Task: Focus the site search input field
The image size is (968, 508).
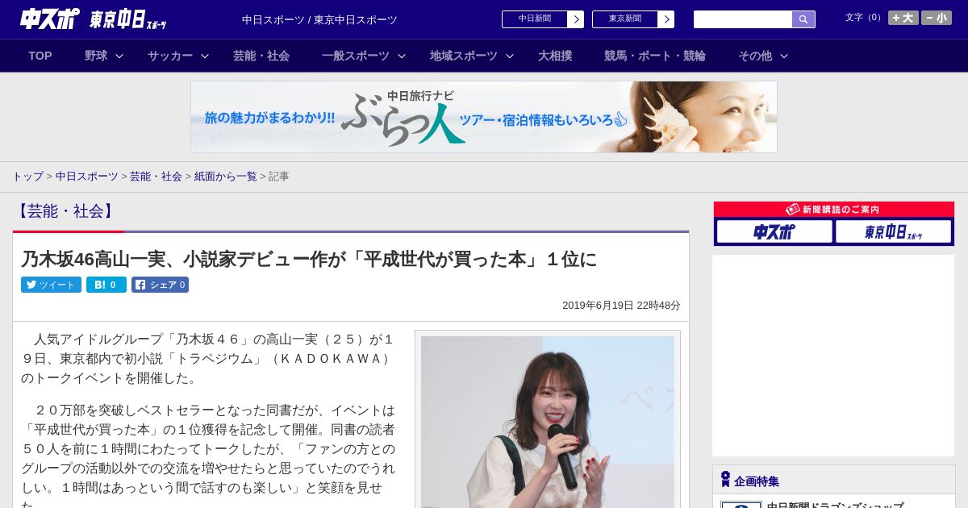Action: [x=743, y=19]
